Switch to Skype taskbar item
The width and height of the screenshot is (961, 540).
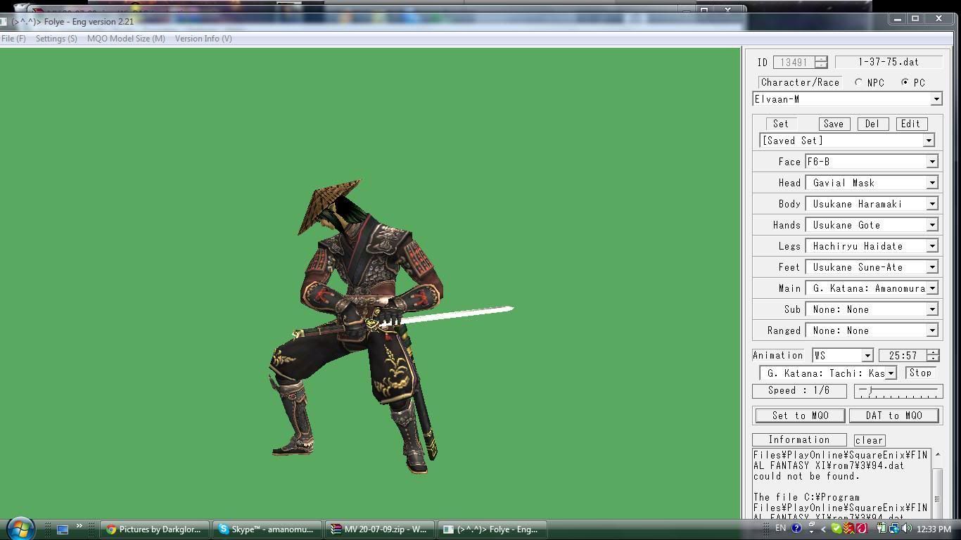point(267,529)
